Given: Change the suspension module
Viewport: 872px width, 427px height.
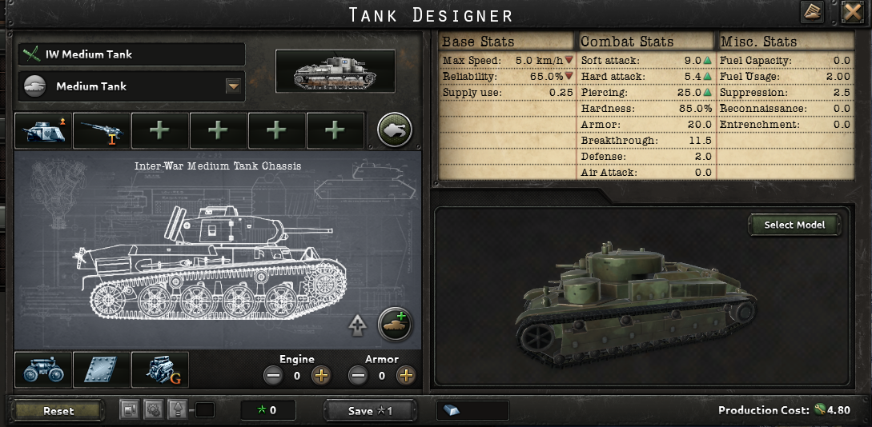Looking at the screenshot, I should click(43, 369).
